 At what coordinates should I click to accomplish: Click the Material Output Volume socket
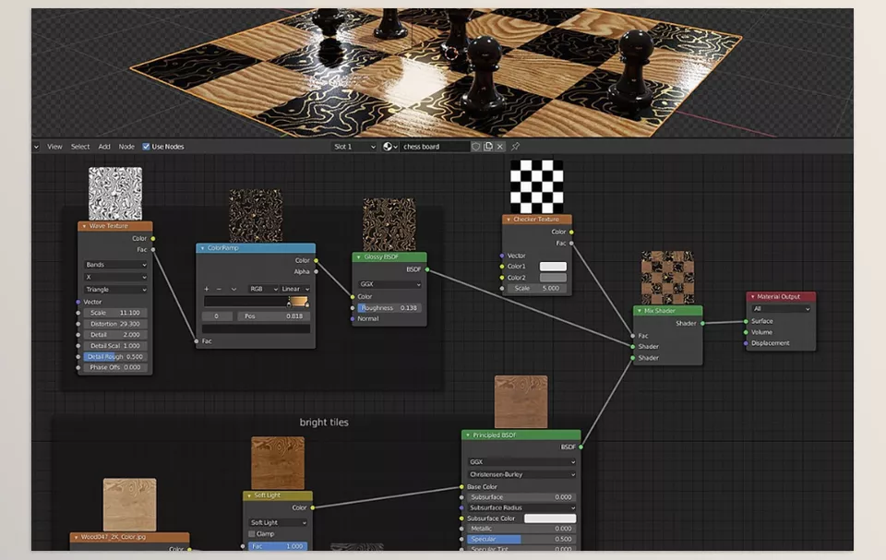click(746, 332)
